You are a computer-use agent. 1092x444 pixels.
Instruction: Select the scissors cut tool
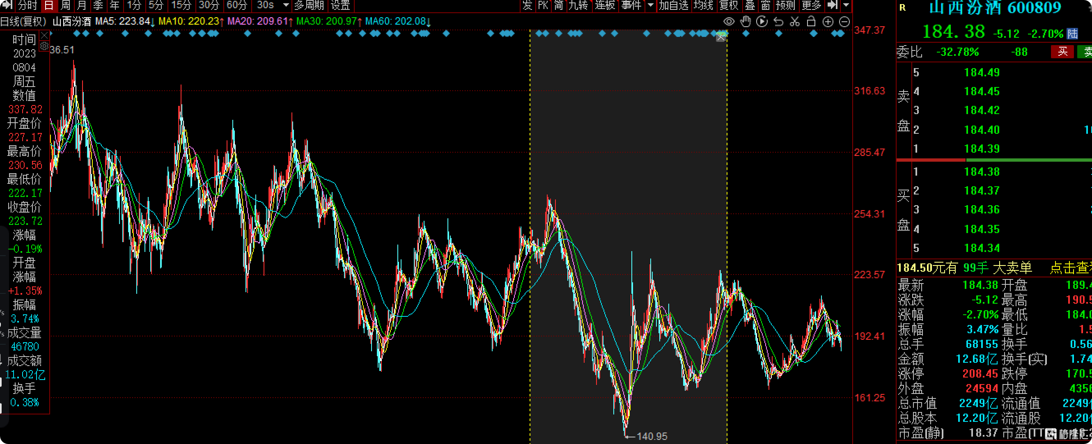[x=795, y=22]
